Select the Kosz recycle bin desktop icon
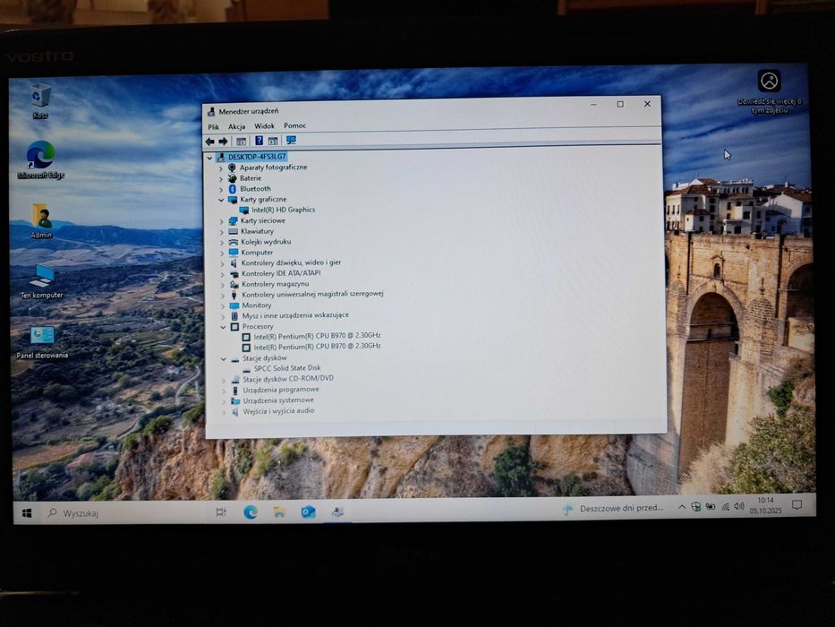The width and height of the screenshot is (835, 627). point(40,101)
